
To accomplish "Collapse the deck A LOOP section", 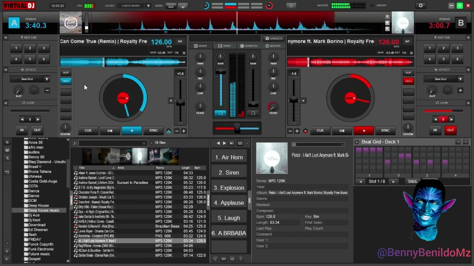I will point(6,103).
